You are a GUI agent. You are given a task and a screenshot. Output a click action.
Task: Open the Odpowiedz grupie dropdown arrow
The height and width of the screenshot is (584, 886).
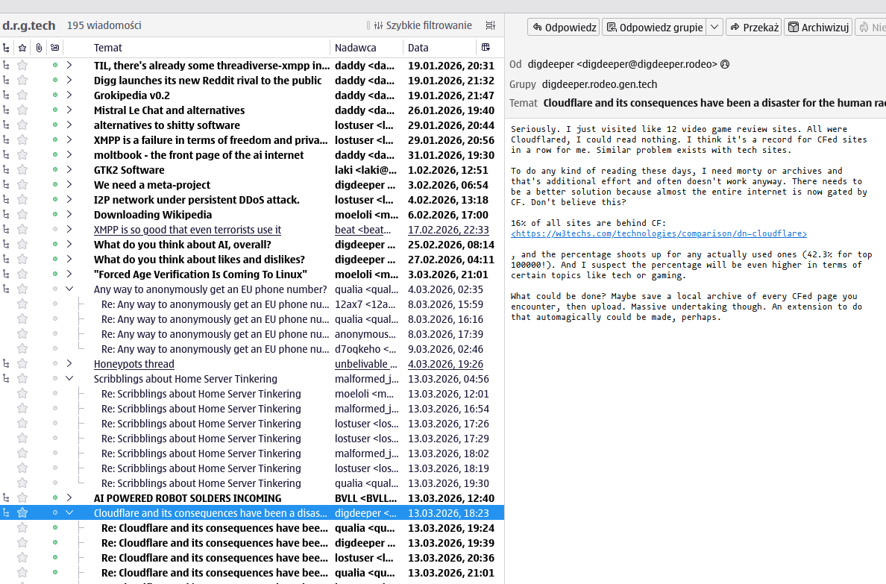pos(714,27)
